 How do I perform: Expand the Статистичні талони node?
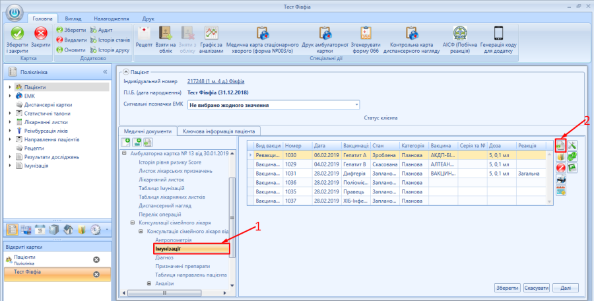tap(10, 114)
